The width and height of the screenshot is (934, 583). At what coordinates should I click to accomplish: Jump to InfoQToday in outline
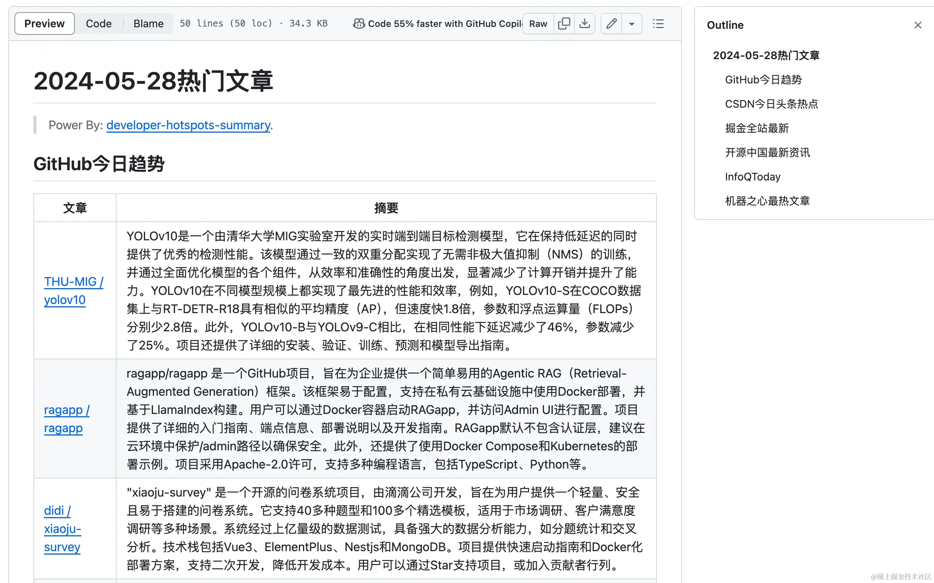click(x=753, y=177)
